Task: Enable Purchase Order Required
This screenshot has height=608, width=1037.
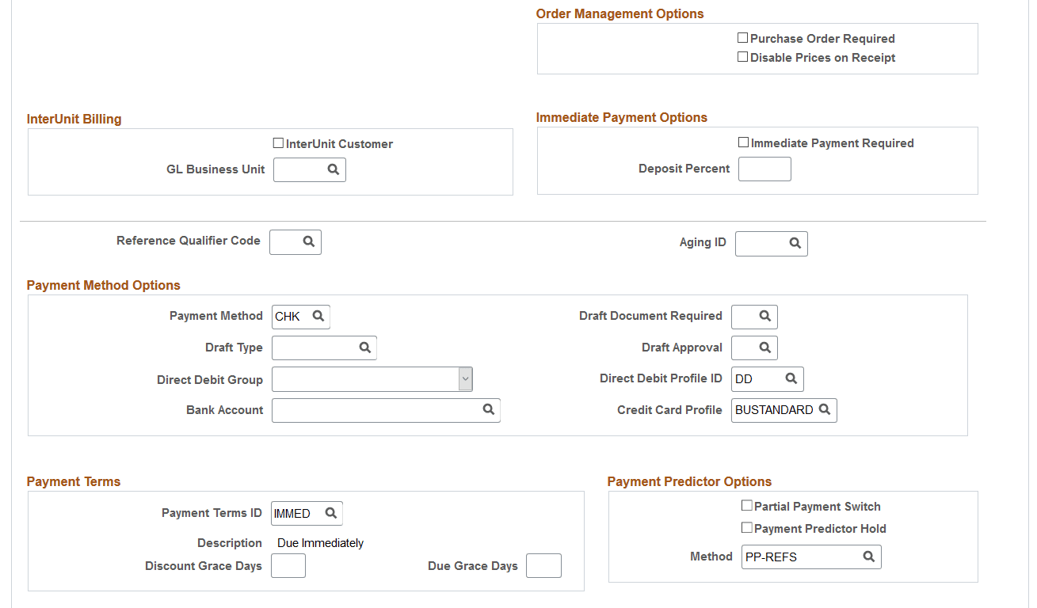Action: [743, 37]
